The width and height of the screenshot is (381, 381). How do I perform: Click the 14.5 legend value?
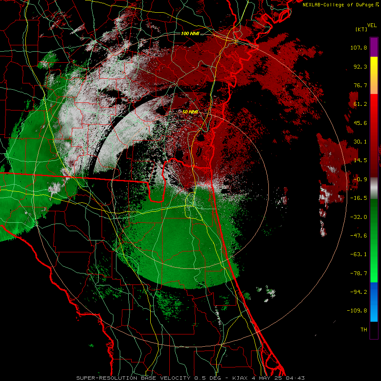click(x=360, y=160)
